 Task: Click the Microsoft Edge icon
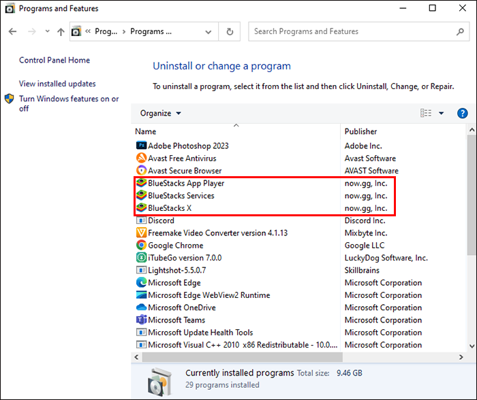click(141, 282)
